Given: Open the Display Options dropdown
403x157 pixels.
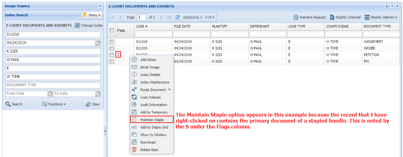Looking at the screenshot, I should point(381,17).
